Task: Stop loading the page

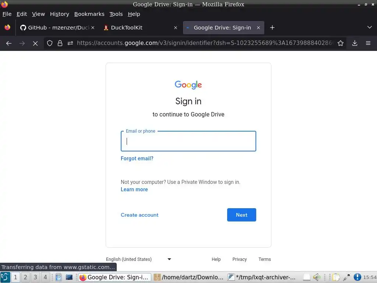Action: coord(35,43)
